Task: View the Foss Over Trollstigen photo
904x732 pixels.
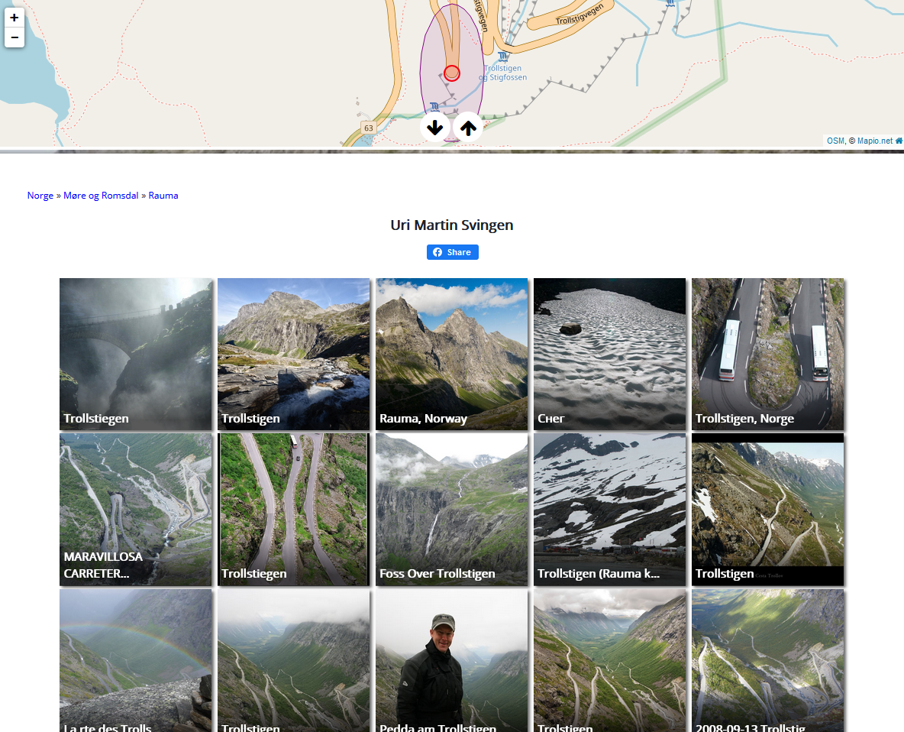Action: (451, 510)
